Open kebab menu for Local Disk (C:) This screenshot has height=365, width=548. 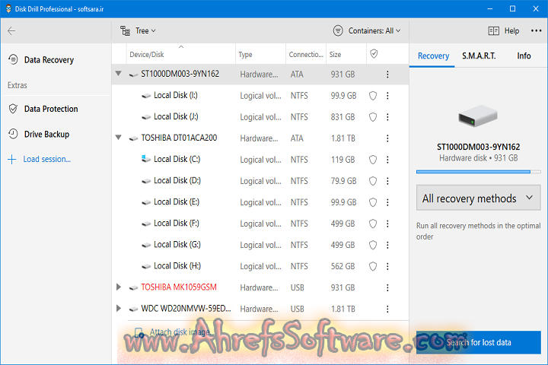[387, 160]
